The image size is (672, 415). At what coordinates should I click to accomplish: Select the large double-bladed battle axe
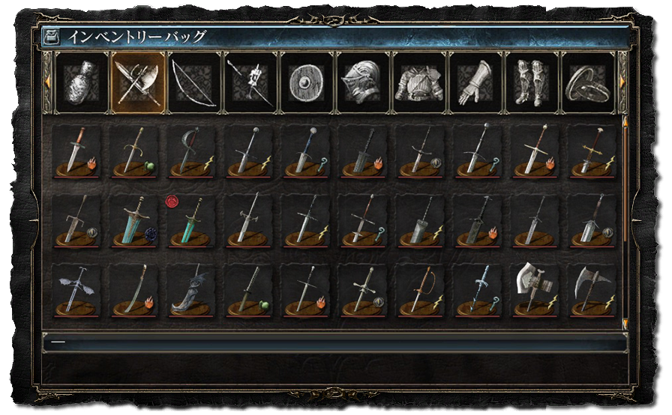(535, 291)
